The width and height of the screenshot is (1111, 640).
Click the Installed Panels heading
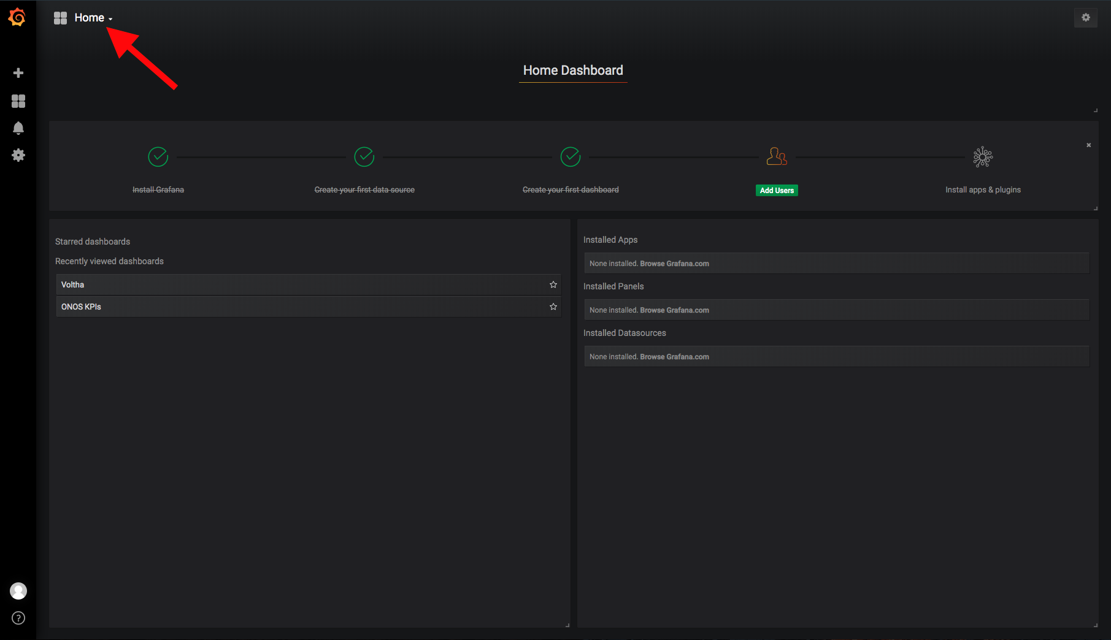613,286
